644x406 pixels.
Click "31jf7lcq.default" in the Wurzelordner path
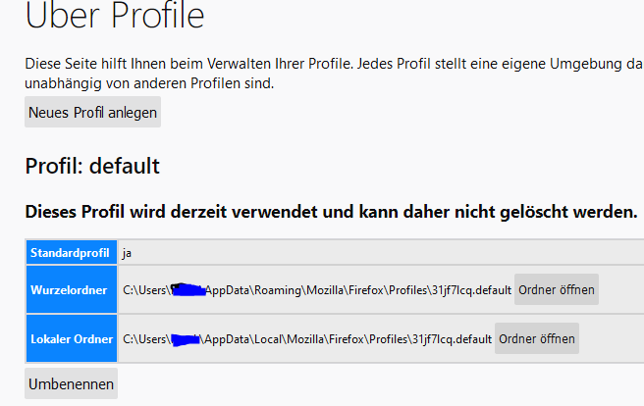coord(470,290)
